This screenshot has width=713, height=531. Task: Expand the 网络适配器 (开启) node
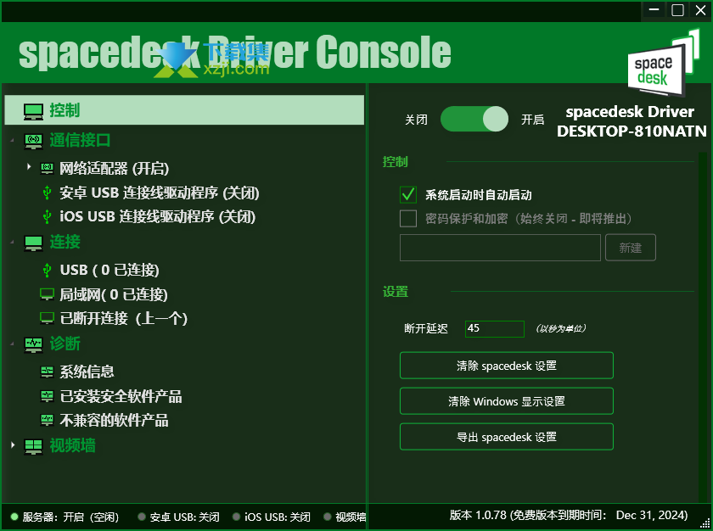click(29, 167)
